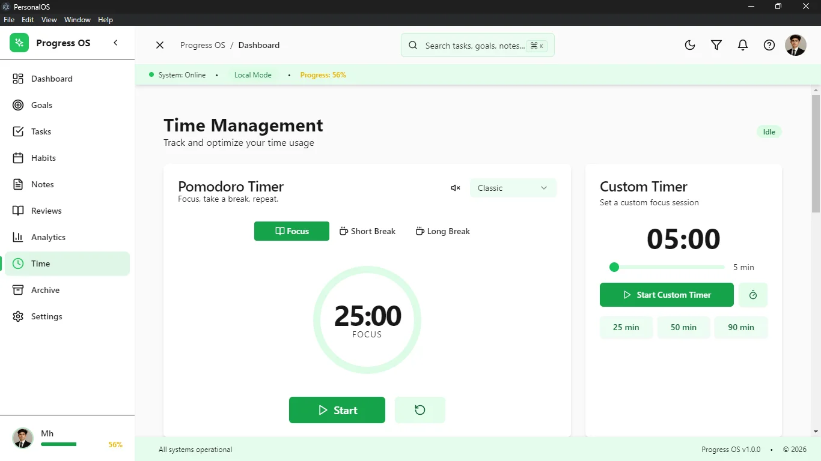Viewport: 821px width, 461px height.
Task: Click the Progress OS v1.0.0 footer text
Action: pos(731,450)
